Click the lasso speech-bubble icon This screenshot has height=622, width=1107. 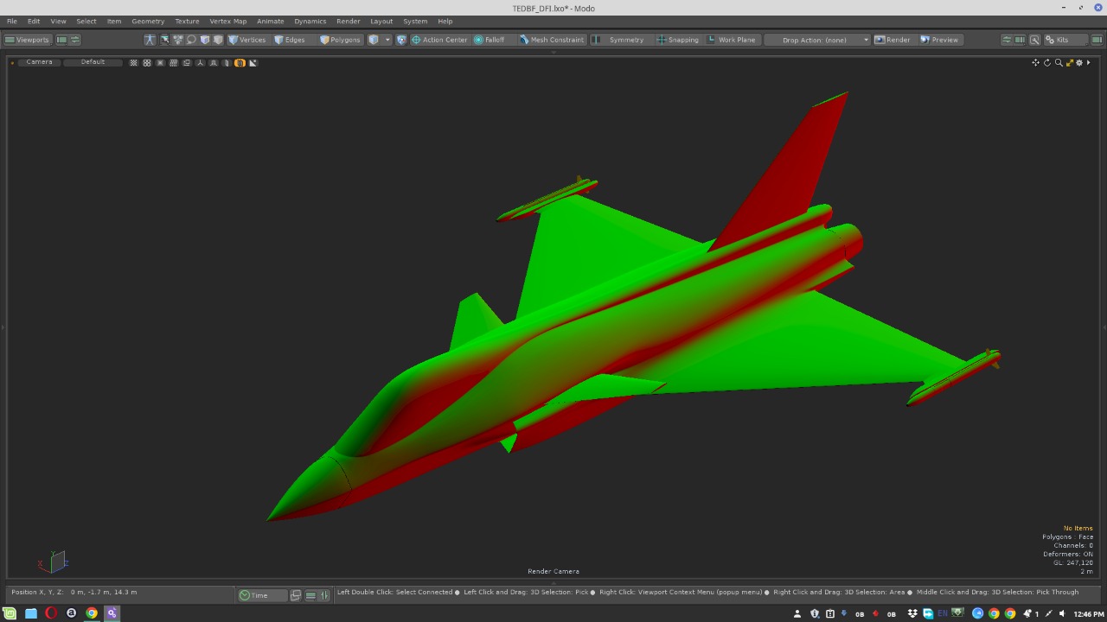click(x=191, y=40)
